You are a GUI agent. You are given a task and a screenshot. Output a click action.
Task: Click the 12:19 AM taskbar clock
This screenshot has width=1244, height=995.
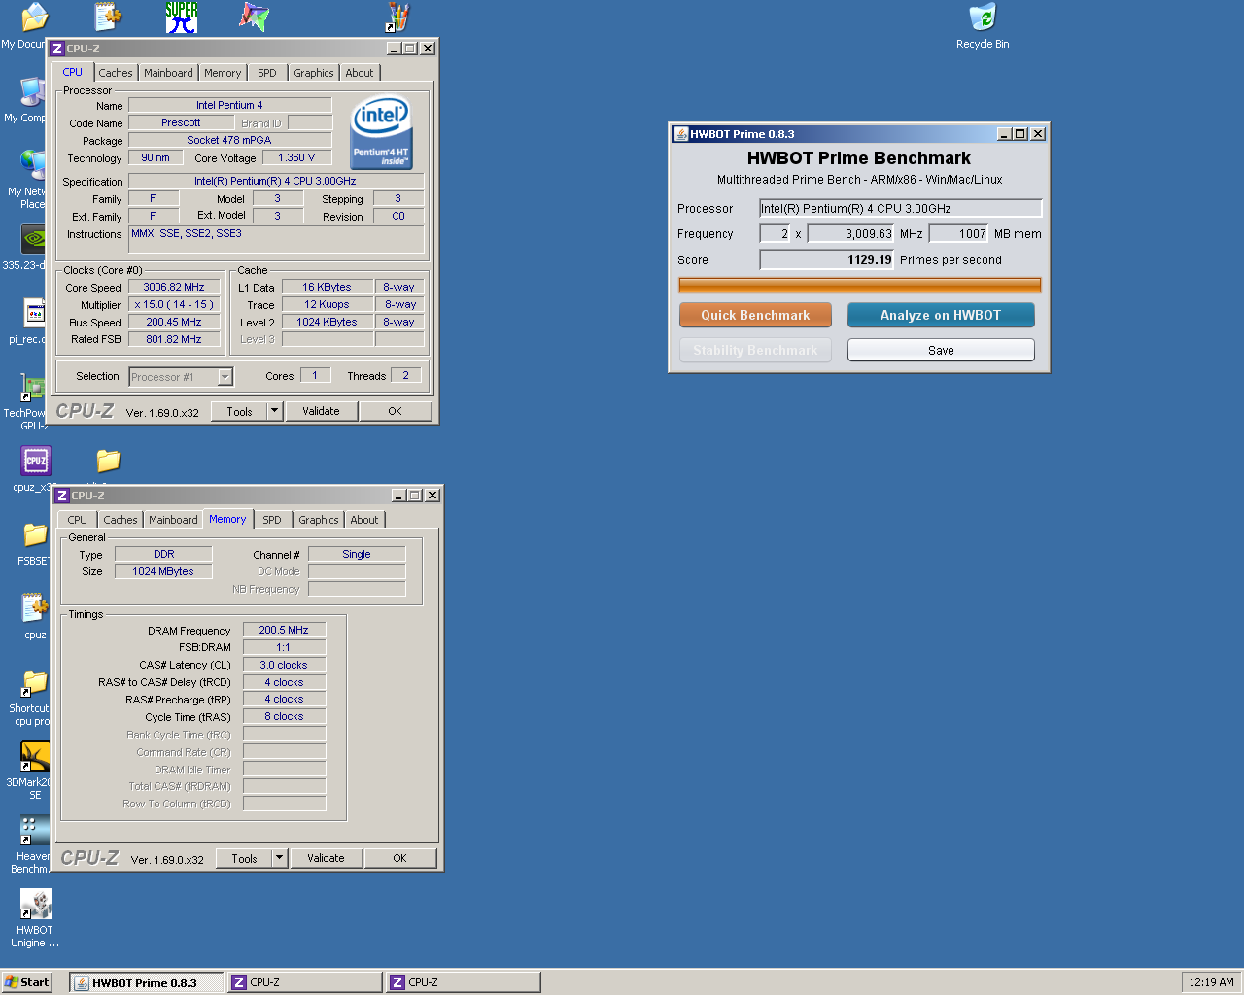point(1211,982)
